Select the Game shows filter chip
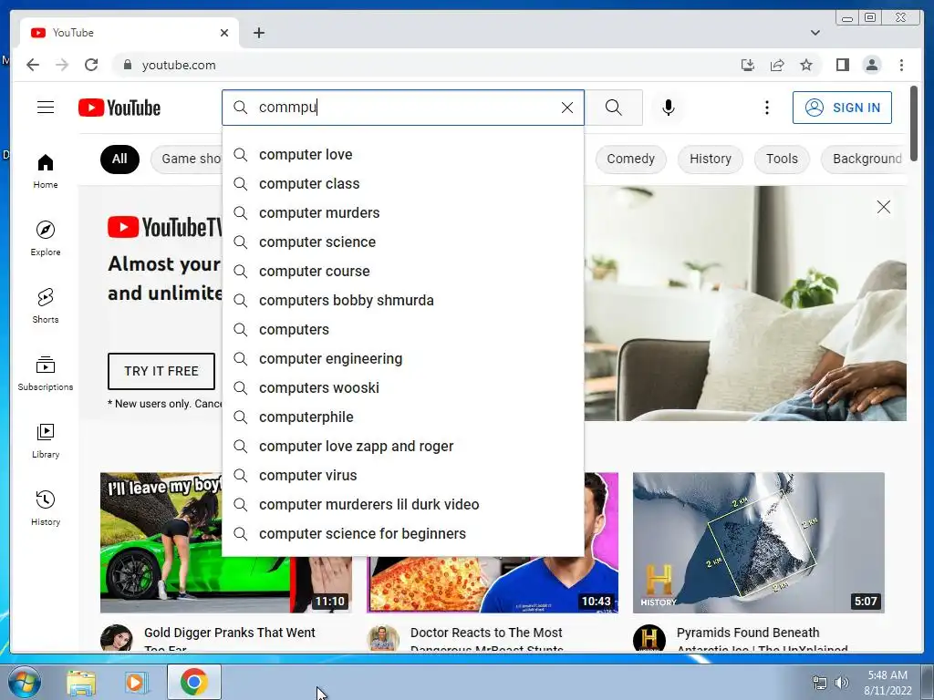 pyautogui.click(x=186, y=159)
